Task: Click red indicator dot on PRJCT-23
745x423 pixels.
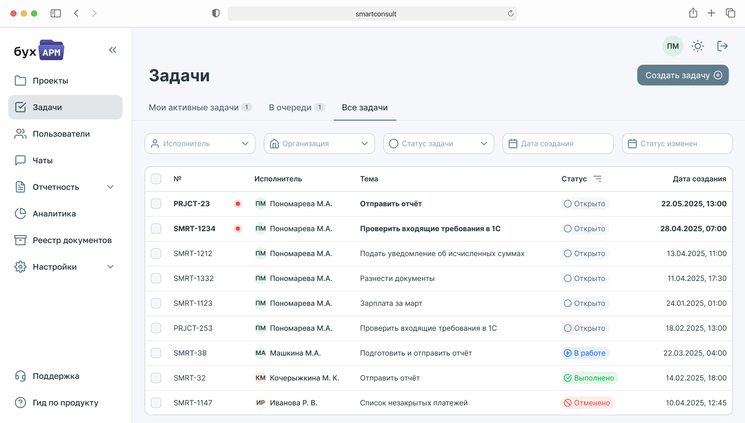Action: click(x=238, y=204)
